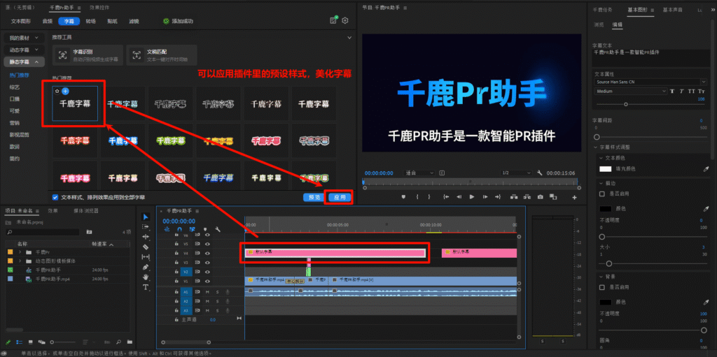Open the plugin settings gear icon

coord(345,20)
